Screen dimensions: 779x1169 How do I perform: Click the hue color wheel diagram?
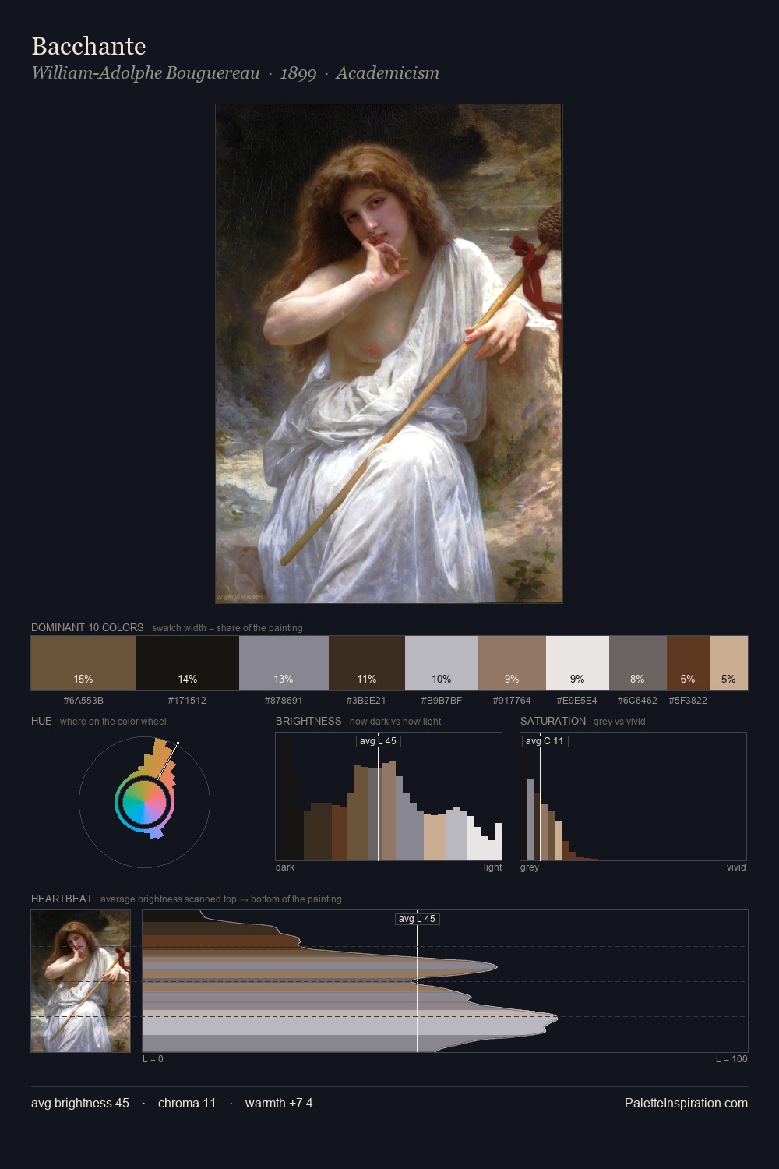point(145,802)
